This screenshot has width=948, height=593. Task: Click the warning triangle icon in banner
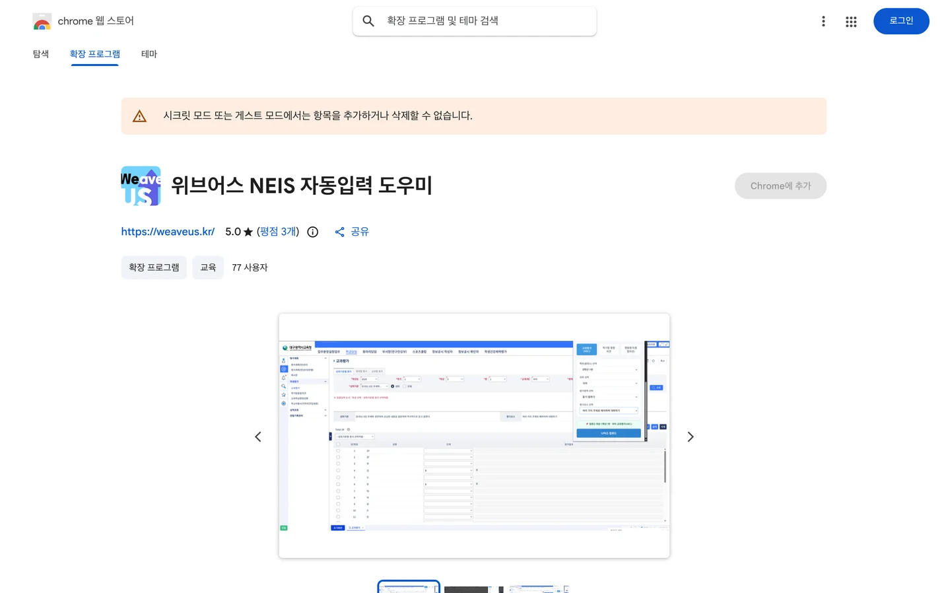[139, 116]
